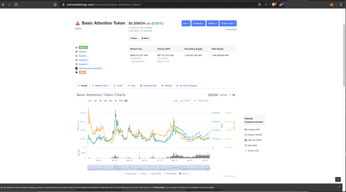346x192 pixels.
Task: Open the Brave Shields icon
Action: click(x=274, y=4)
